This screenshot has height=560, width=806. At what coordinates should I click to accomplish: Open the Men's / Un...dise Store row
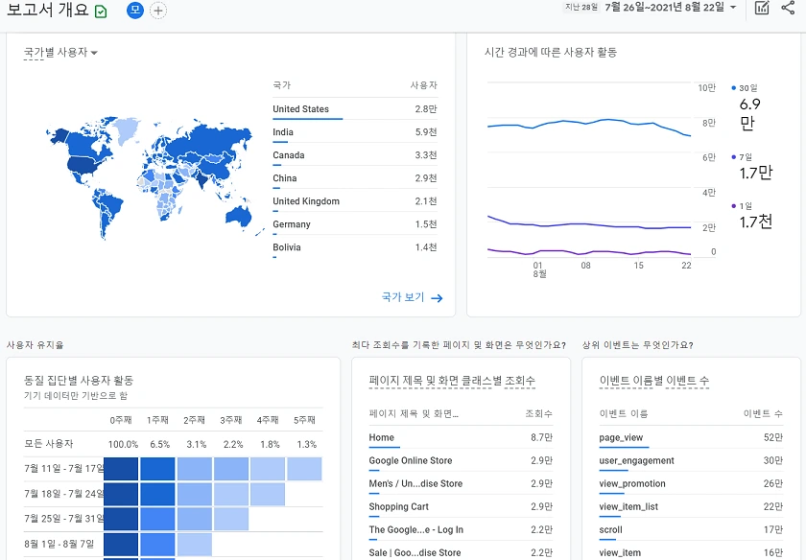[461, 484]
